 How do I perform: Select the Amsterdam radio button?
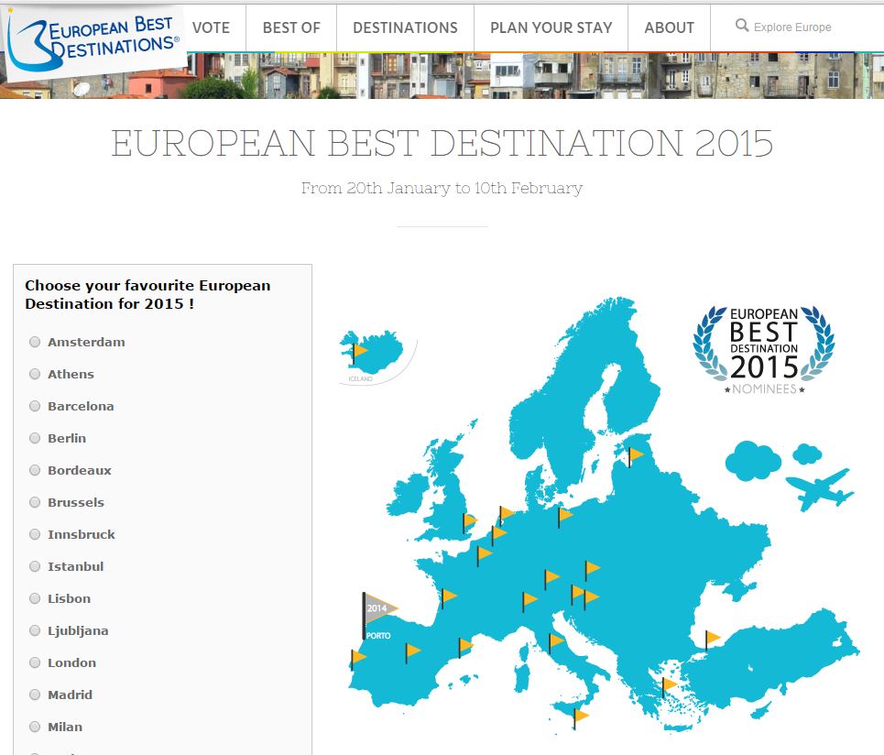(35, 342)
